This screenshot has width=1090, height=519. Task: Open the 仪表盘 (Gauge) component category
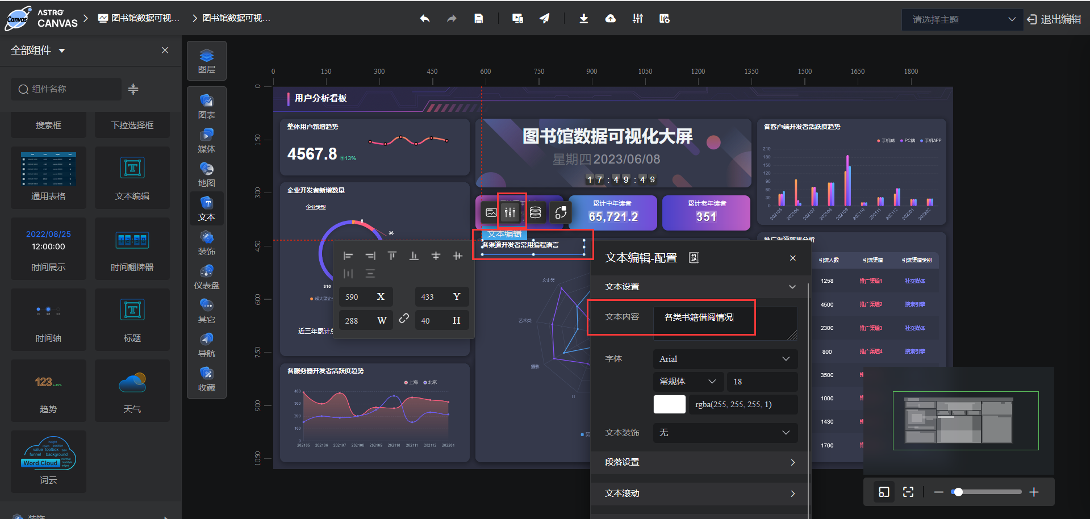[x=206, y=277]
